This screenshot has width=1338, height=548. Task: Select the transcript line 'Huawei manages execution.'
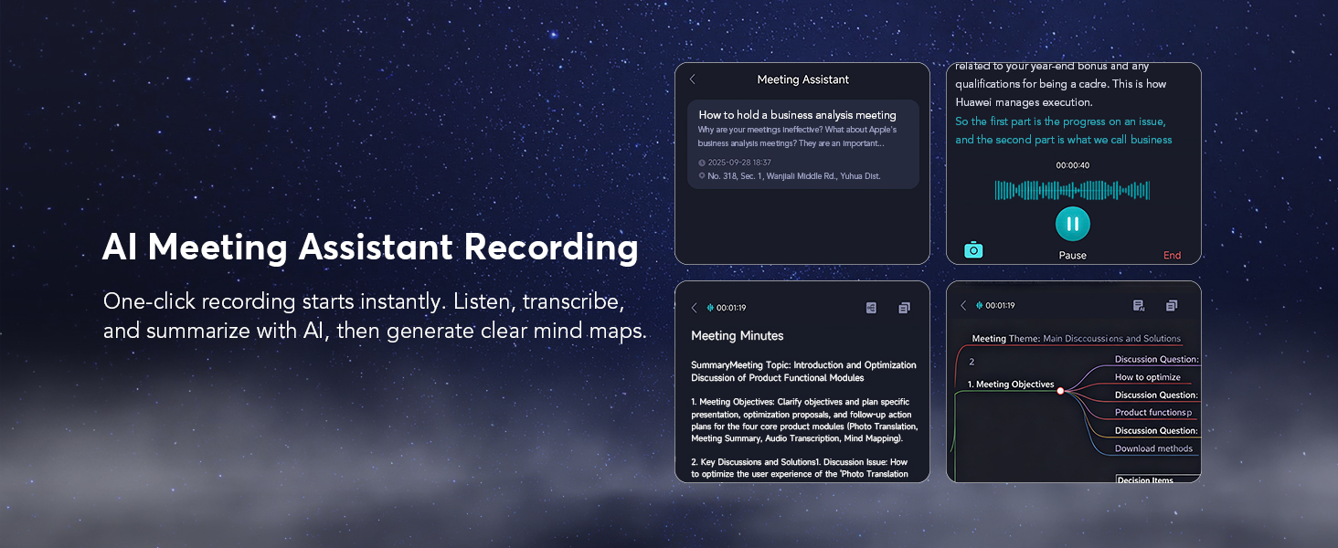(1024, 102)
